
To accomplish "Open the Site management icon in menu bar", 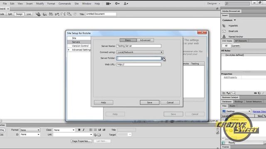I will click(126, 4).
